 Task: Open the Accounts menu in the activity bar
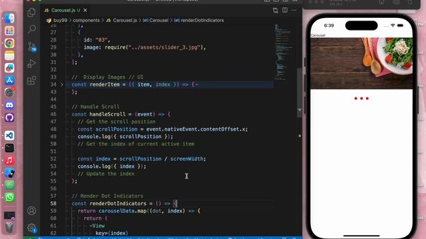pyautogui.click(x=31, y=210)
